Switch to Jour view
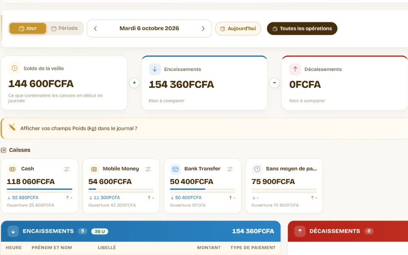408x255 pixels. click(x=28, y=28)
